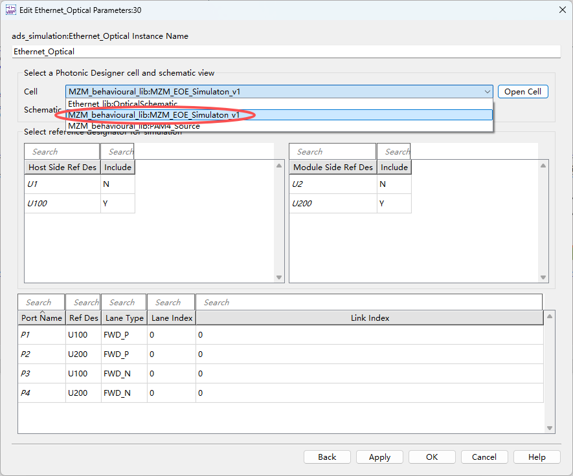This screenshot has width=573, height=476.
Task: Click module table scroll up arrow
Action: [543, 166]
